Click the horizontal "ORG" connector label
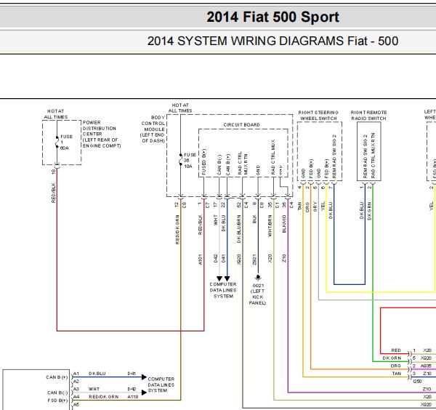The width and height of the screenshot is (436, 410). tap(396, 366)
